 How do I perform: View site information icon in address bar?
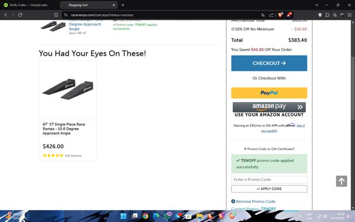tap(65, 15)
